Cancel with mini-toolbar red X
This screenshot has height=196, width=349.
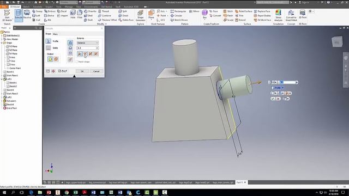(278, 99)
